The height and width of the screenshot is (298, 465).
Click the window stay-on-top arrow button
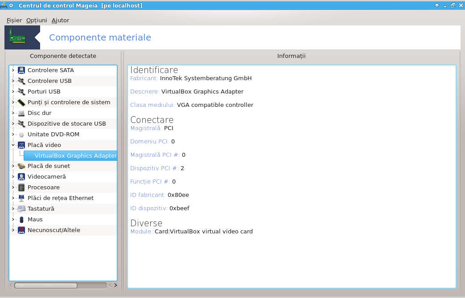coord(437,5)
